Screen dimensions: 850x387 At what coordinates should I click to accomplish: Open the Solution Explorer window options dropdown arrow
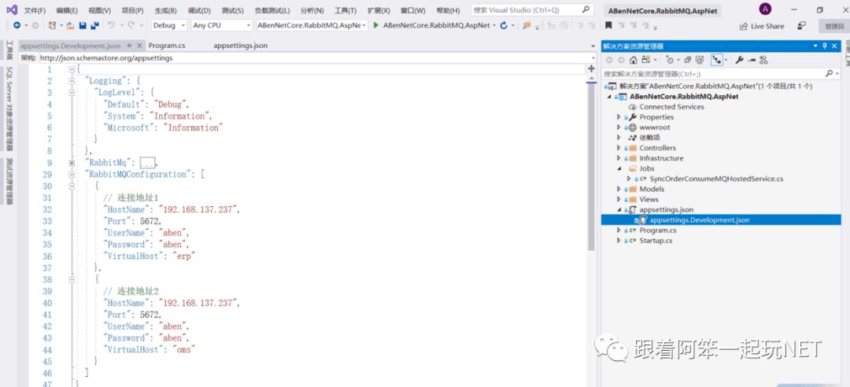[x=816, y=46]
